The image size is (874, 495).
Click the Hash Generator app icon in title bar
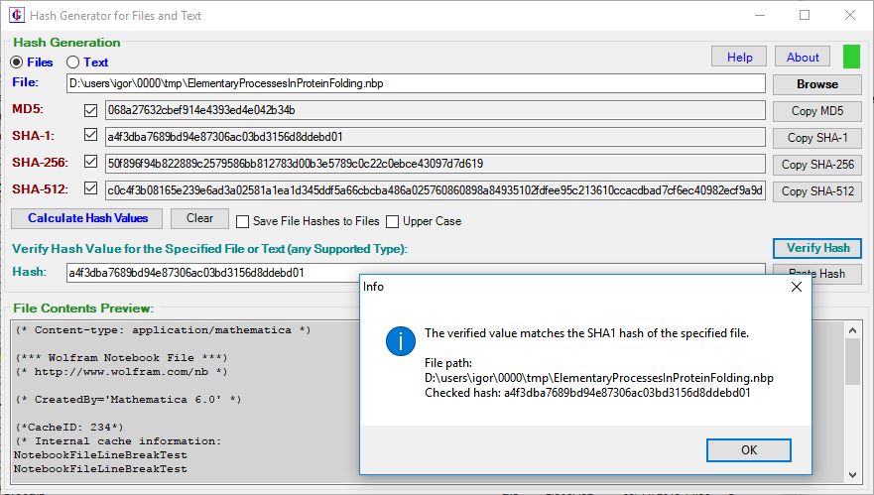click(x=18, y=15)
